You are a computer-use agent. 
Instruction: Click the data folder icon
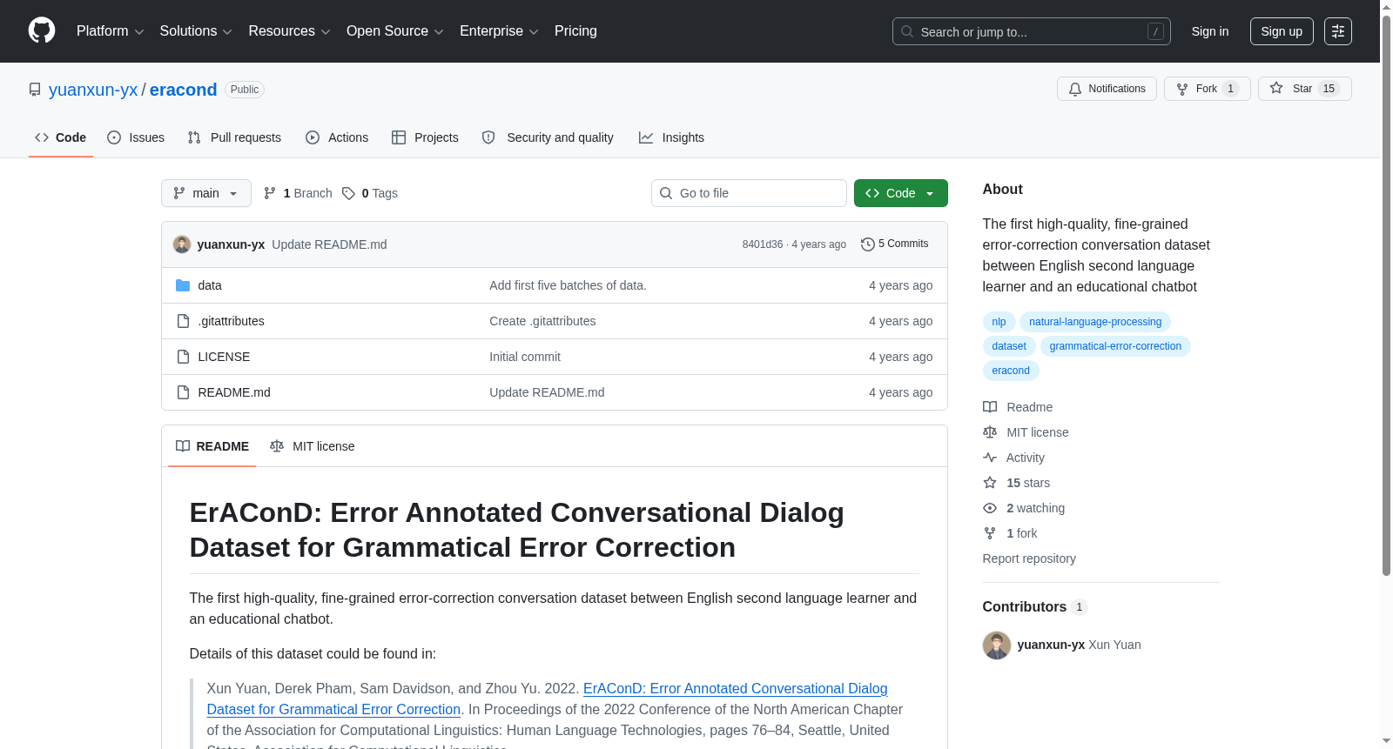pos(183,285)
